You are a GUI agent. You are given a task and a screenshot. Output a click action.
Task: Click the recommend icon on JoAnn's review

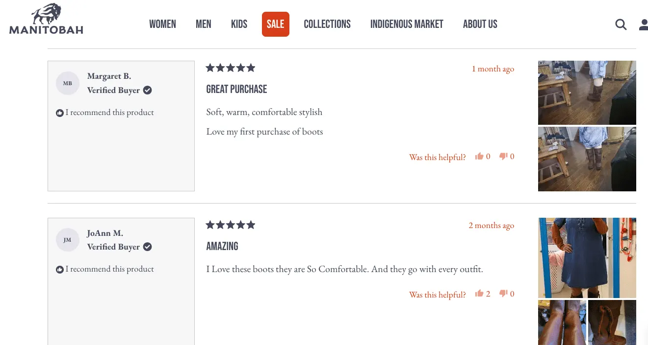[59, 269]
